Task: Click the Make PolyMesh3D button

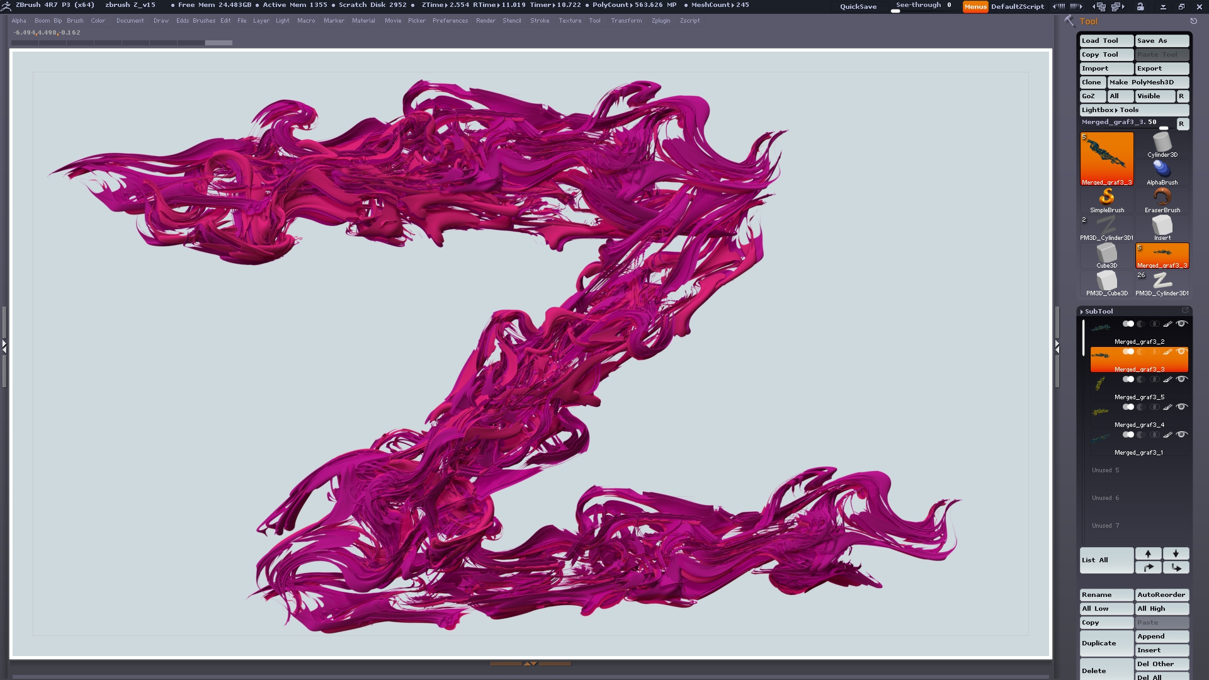Action: click(x=1147, y=82)
